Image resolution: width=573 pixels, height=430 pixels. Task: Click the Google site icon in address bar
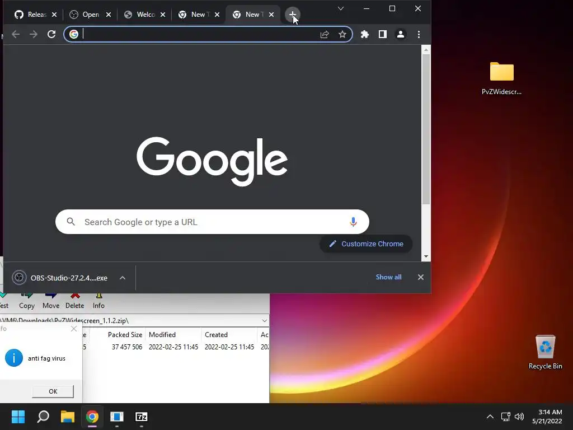(x=74, y=34)
